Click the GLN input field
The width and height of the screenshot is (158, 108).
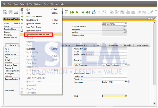[x=114, y=96]
